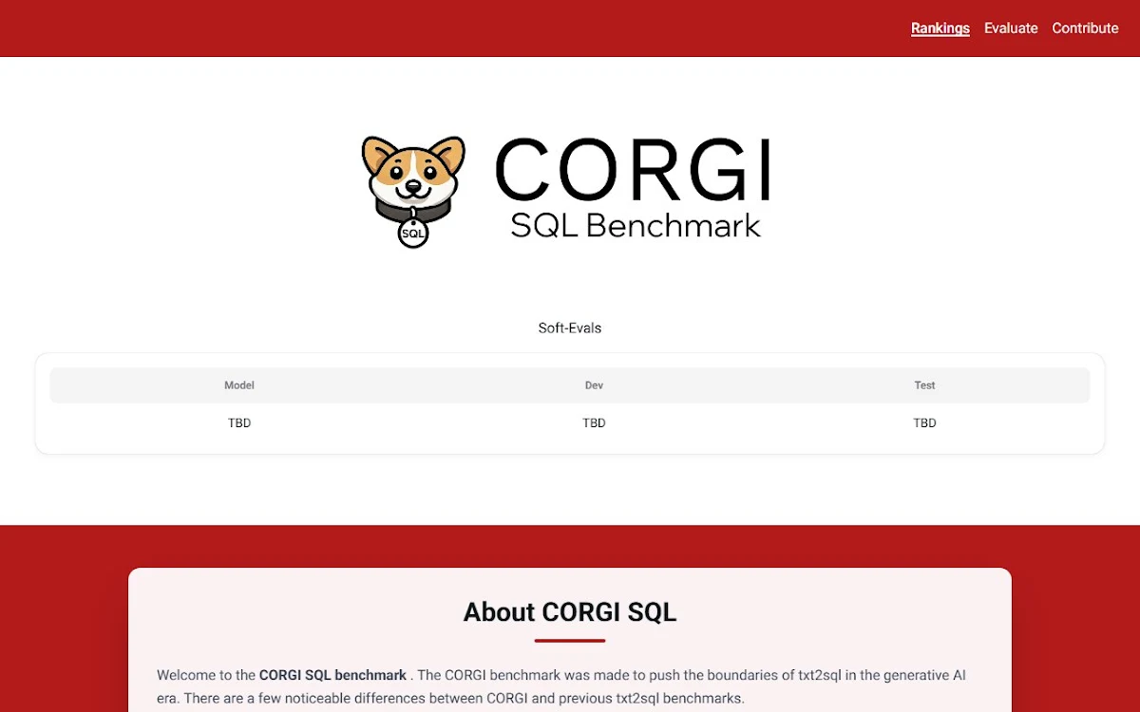Select the Soft-Evals table heading

pyautogui.click(x=570, y=328)
